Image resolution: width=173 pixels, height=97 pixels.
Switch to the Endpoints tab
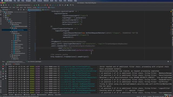16,64
